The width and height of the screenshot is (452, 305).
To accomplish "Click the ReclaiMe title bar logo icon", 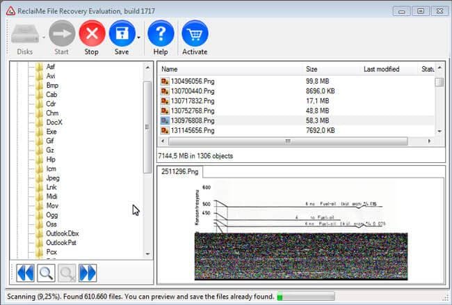I will [10, 11].
